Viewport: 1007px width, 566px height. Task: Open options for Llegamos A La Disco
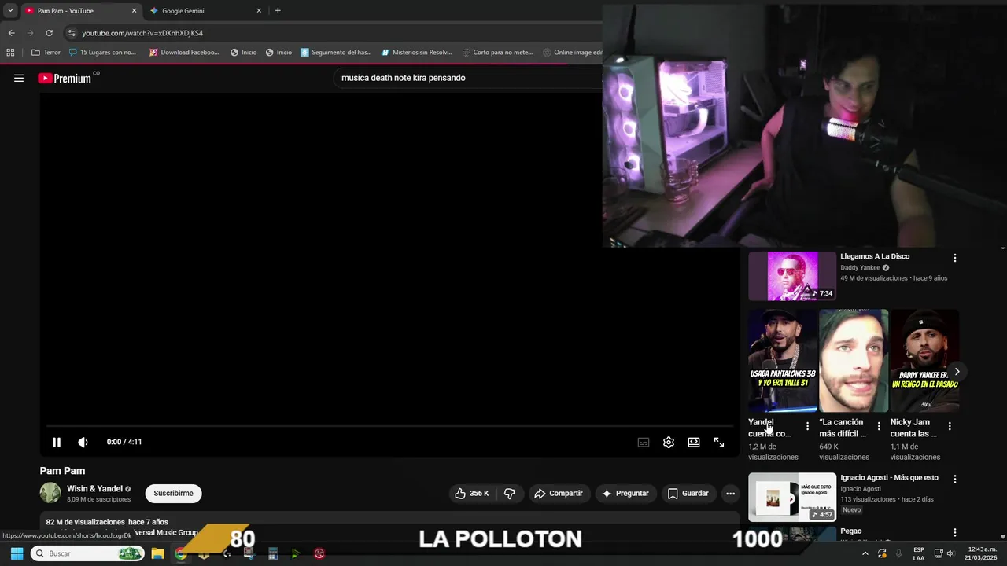[955, 258]
